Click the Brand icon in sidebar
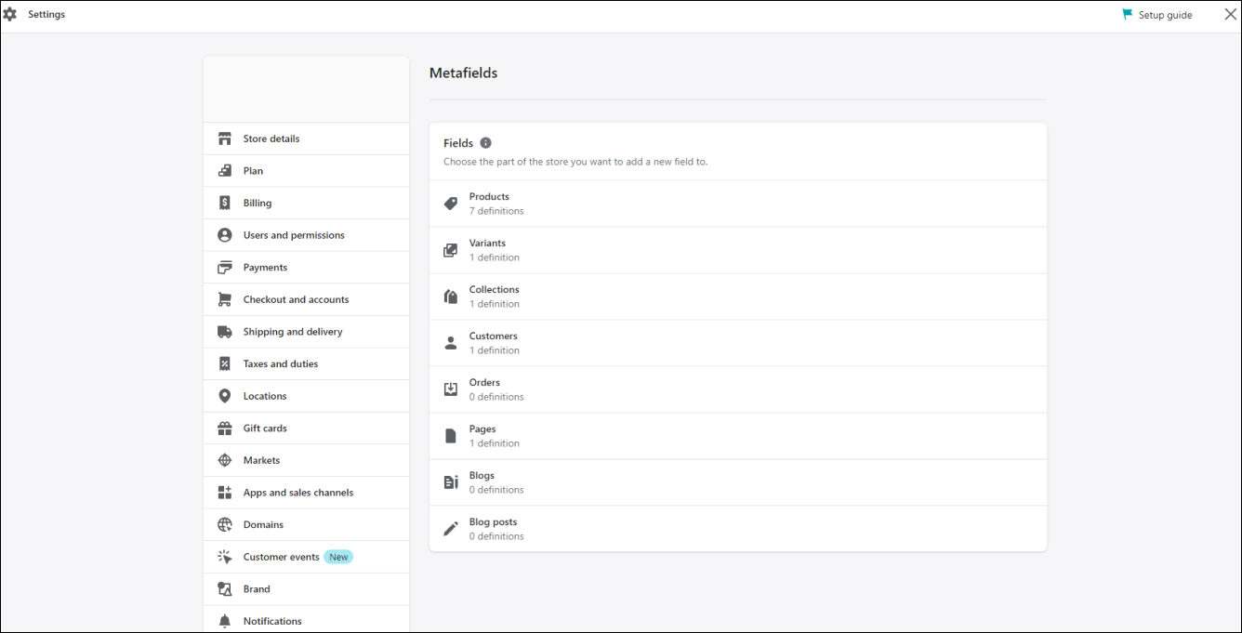 coord(225,589)
